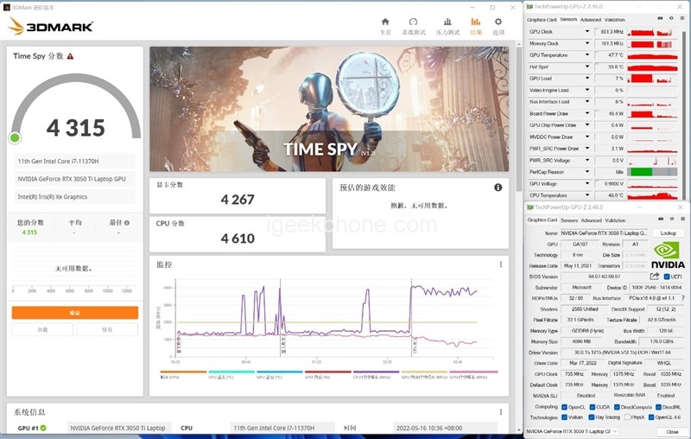The image size is (691, 439).
Task: Open the three-dot menu in monitoring panel
Action: pos(500,264)
